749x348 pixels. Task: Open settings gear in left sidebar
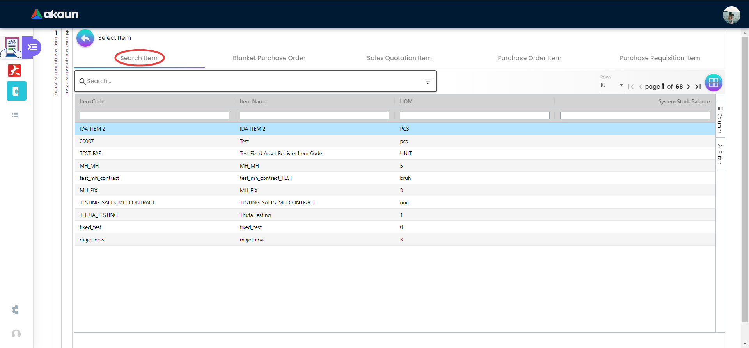(x=16, y=310)
